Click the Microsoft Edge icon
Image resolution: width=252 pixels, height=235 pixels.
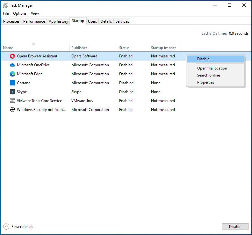point(12,74)
